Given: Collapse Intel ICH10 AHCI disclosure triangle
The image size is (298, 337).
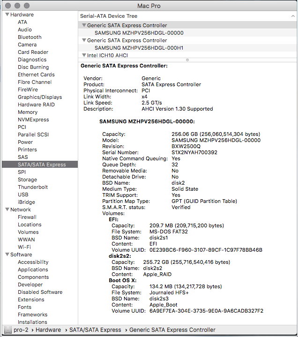Looking at the screenshot, I should (x=84, y=55).
